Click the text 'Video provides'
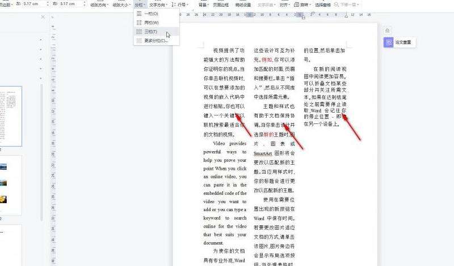This screenshot has height=266, width=454. coord(230,144)
